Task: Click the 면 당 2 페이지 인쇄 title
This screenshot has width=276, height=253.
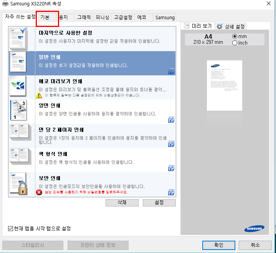Action: [x=61, y=130]
